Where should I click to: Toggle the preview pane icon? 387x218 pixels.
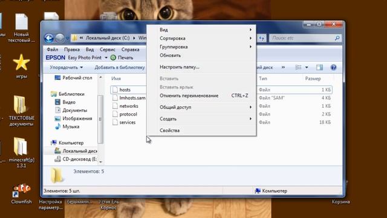319,67
